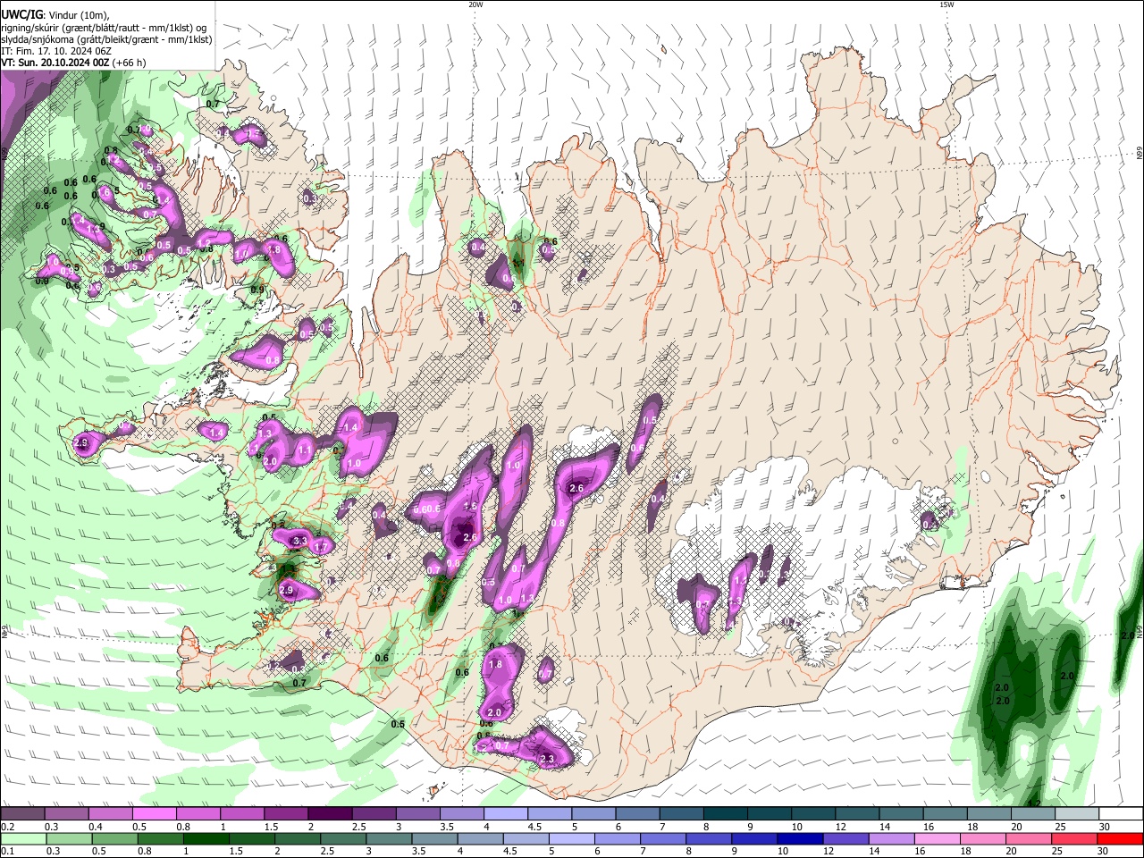Click the 30 label on the lower rain scale
The width and height of the screenshot is (1144, 858).
(1103, 852)
